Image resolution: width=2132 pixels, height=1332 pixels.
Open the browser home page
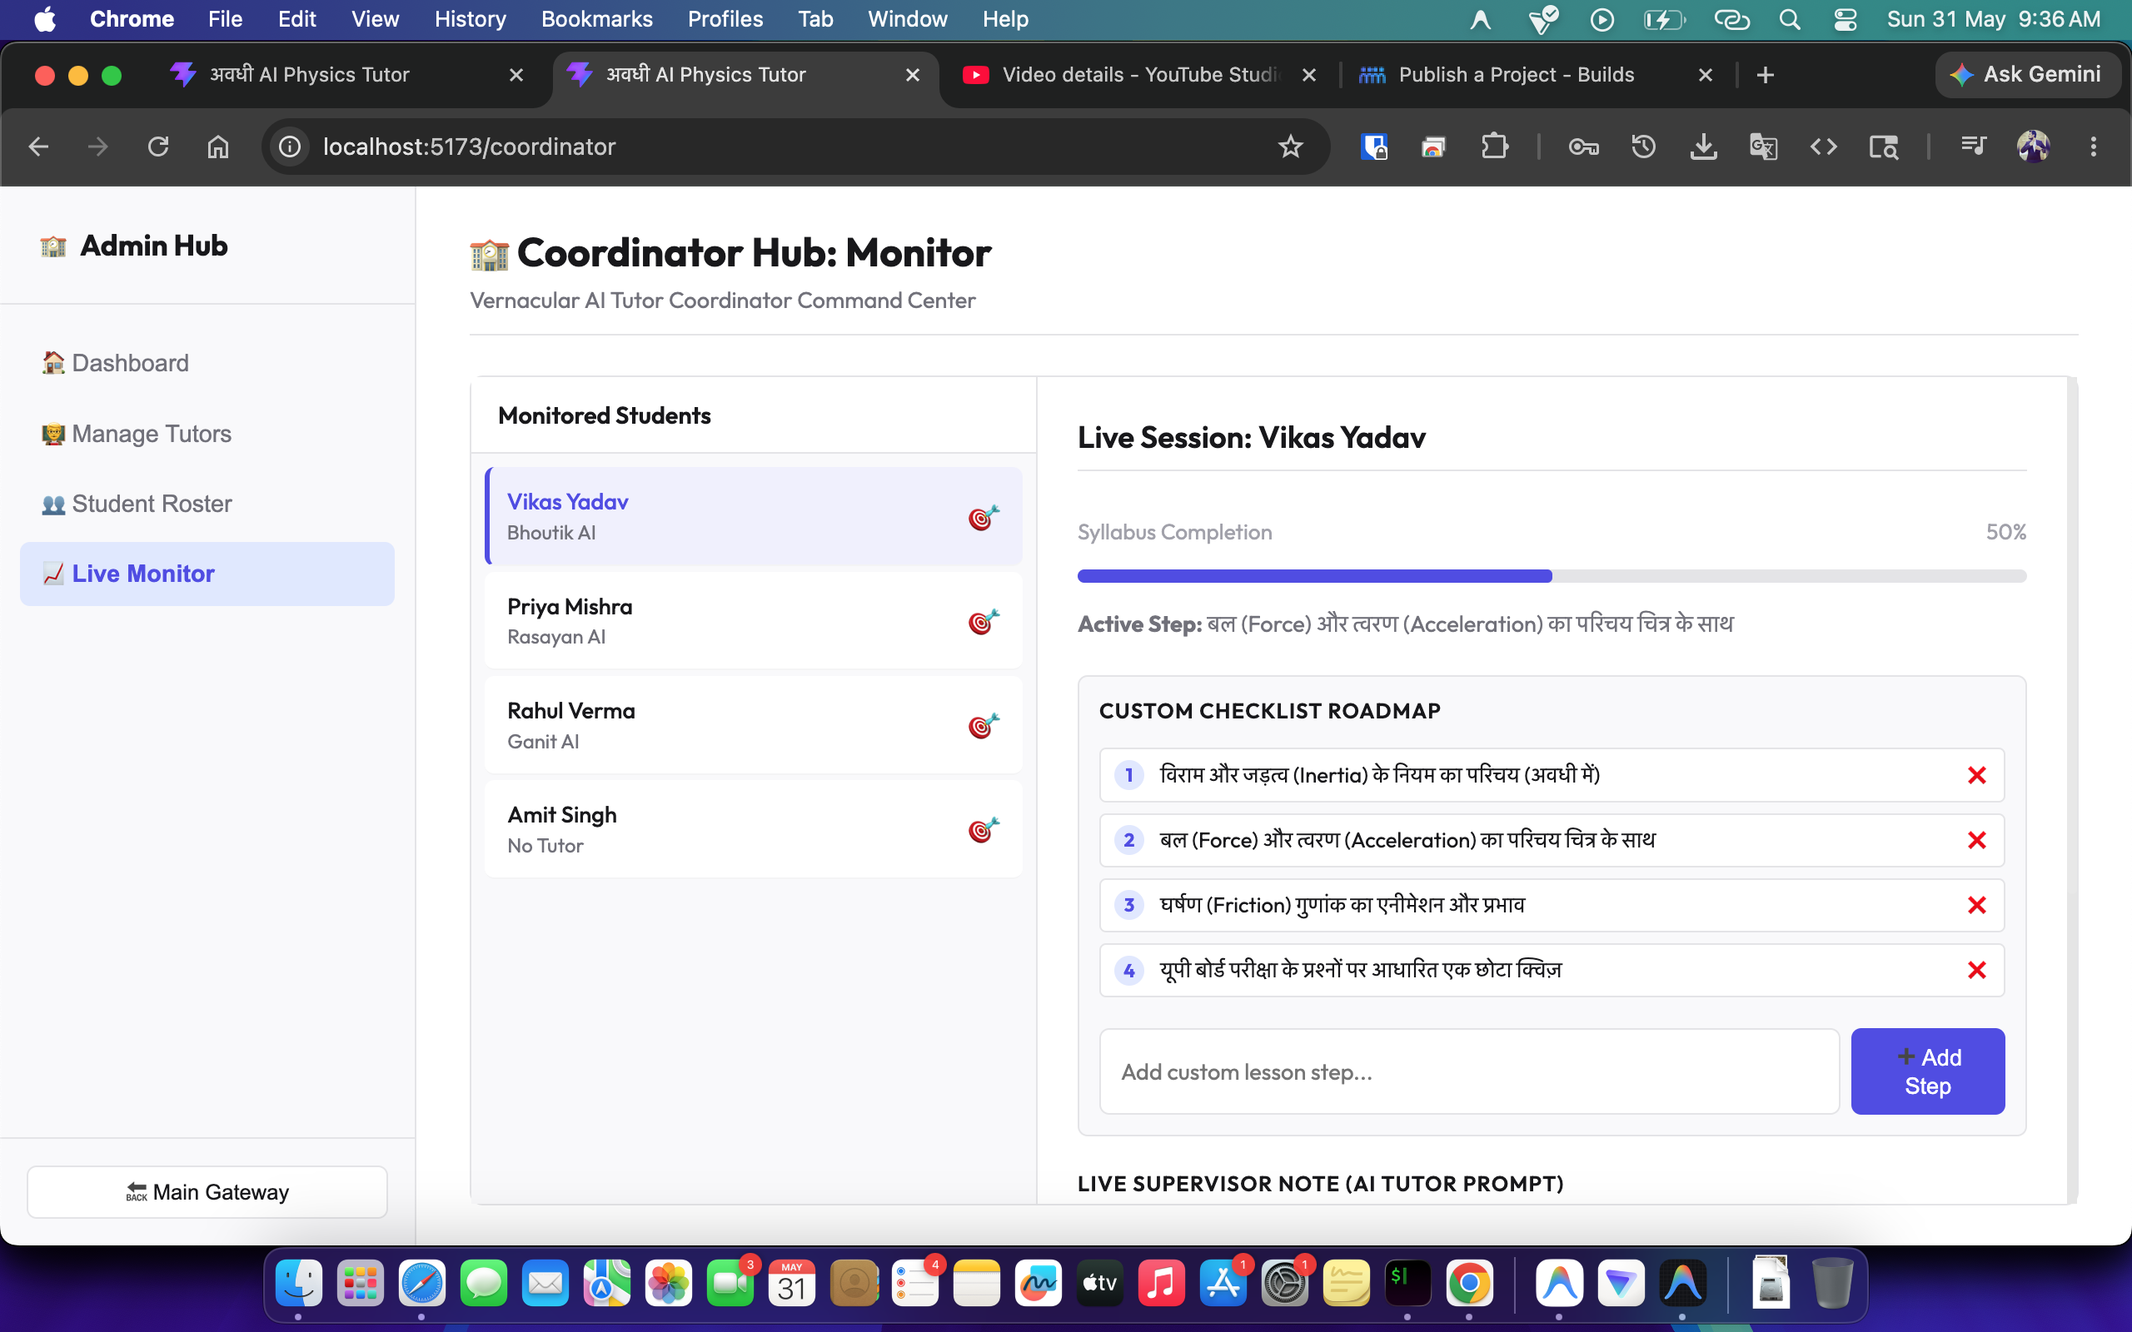coord(217,147)
